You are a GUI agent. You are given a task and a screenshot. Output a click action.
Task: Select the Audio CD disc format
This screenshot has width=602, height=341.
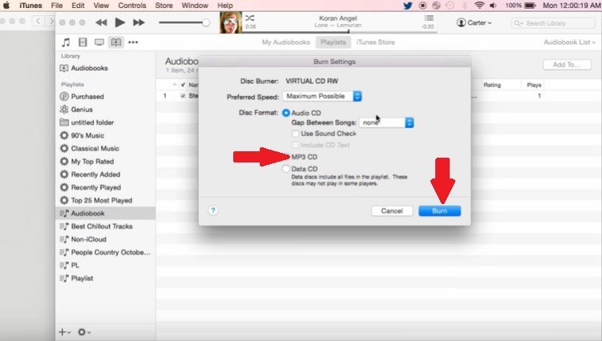[285, 113]
